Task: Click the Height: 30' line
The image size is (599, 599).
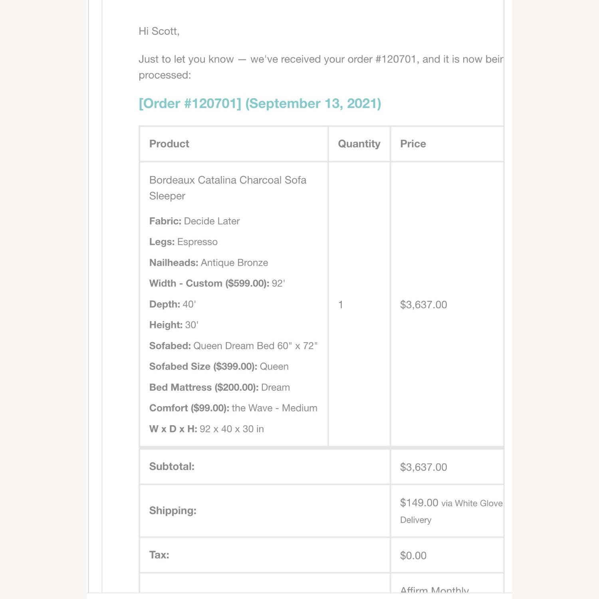Action: click(174, 325)
